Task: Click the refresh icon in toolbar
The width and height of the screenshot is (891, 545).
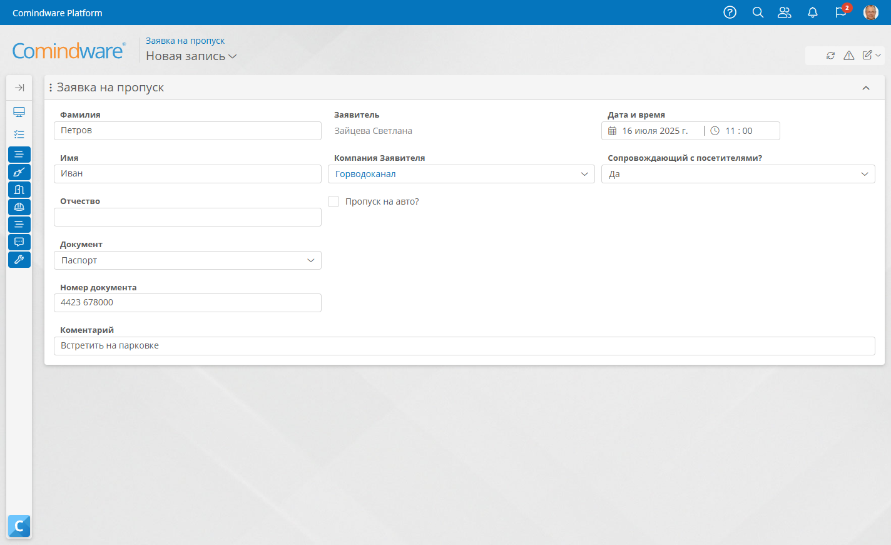Action: click(x=830, y=56)
